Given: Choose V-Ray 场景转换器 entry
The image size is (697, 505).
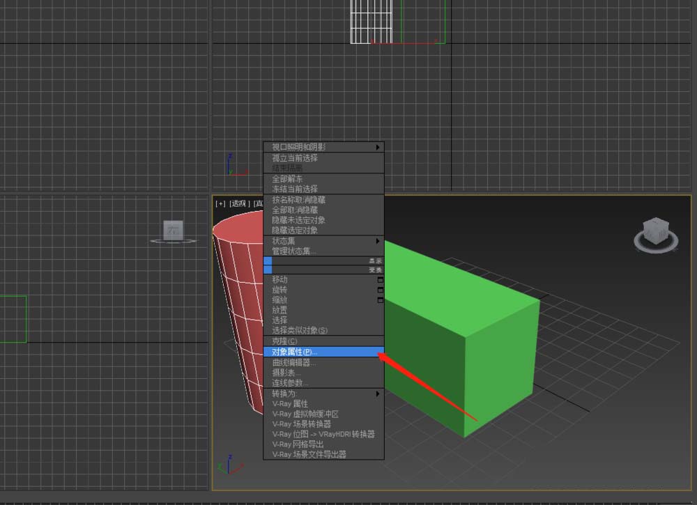Looking at the screenshot, I should click(x=323, y=424).
